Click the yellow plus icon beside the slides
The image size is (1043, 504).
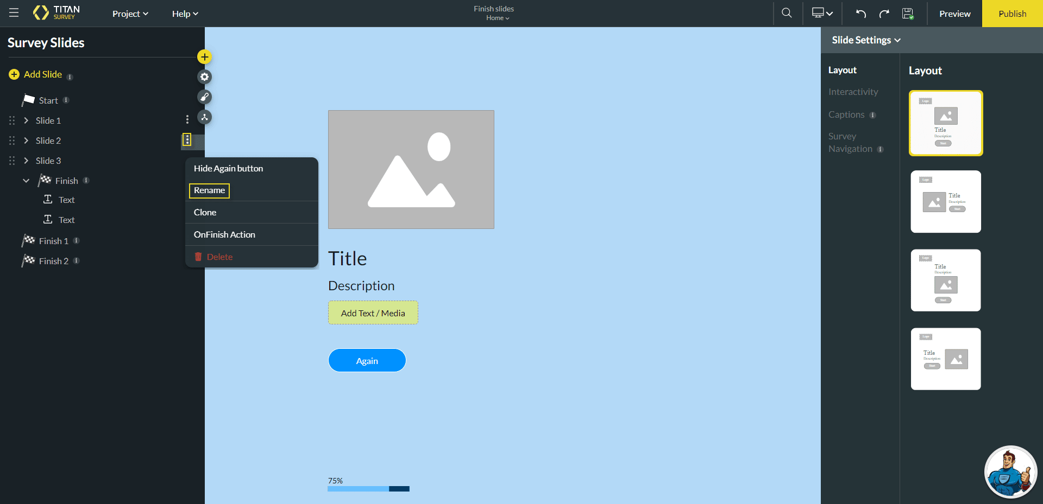pos(204,56)
